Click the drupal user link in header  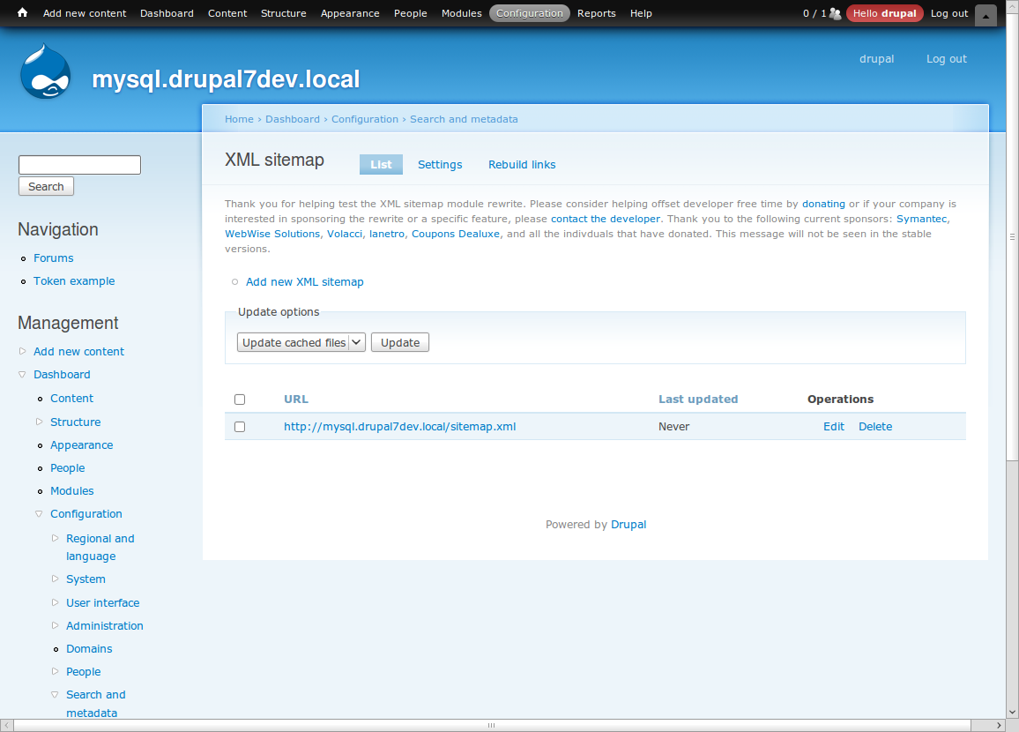[x=877, y=58]
